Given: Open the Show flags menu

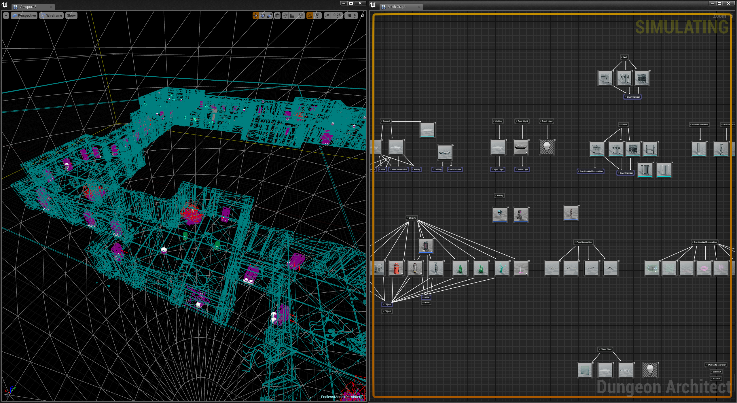Looking at the screenshot, I should coord(71,16).
